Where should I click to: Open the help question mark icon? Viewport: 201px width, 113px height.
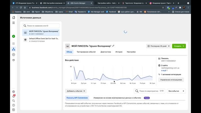point(14,105)
